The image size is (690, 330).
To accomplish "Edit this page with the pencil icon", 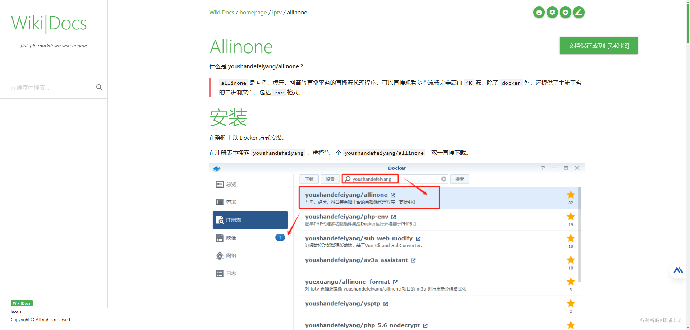I will (579, 12).
